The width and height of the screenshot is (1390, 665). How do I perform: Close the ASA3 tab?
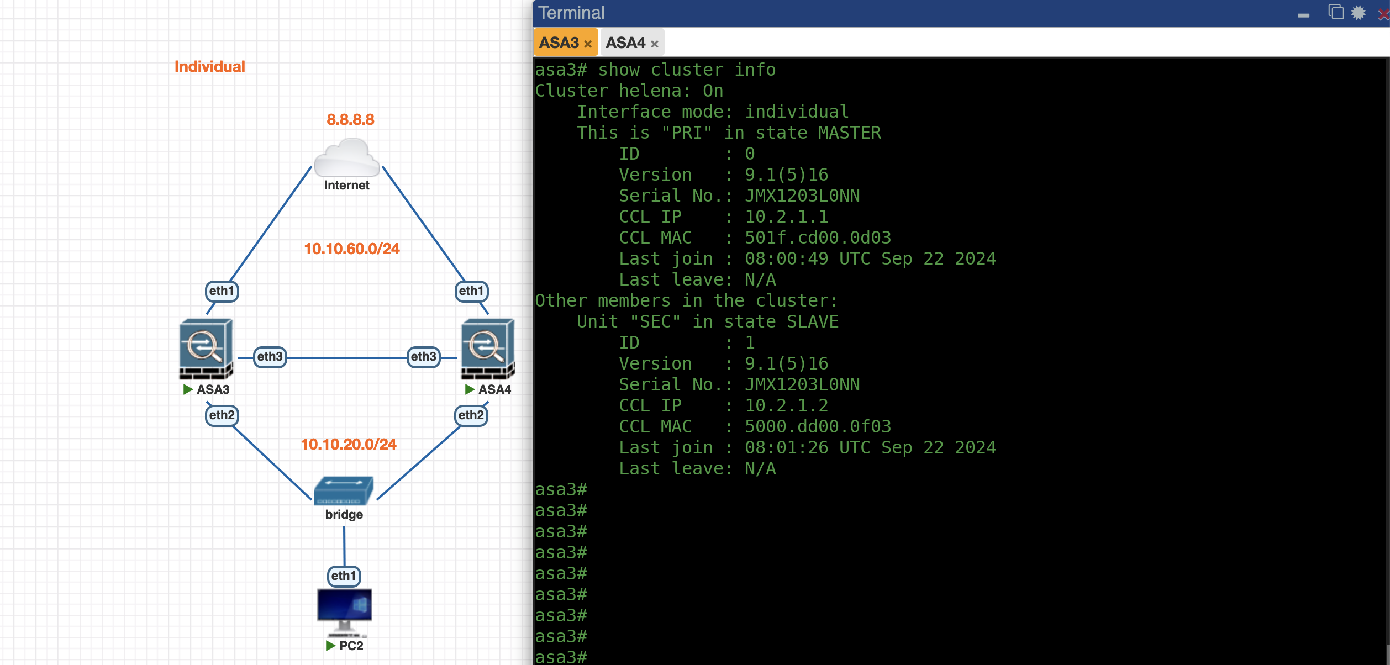point(588,44)
